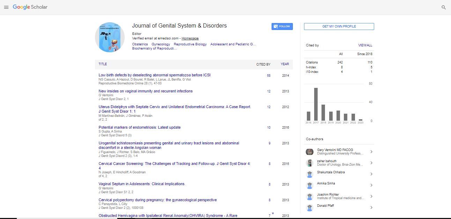Screen dimensions: 451x219
Task: Select the Biochemistry of Reproduction interest tag
Action: (x=155, y=48)
